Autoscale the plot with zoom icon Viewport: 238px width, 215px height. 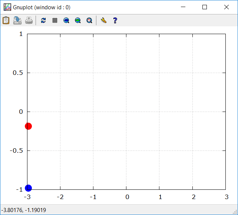coord(89,20)
